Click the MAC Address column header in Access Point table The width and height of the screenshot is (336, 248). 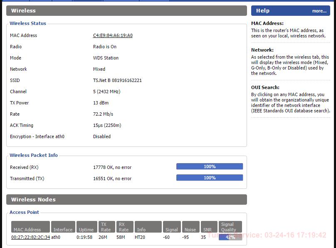(30, 227)
